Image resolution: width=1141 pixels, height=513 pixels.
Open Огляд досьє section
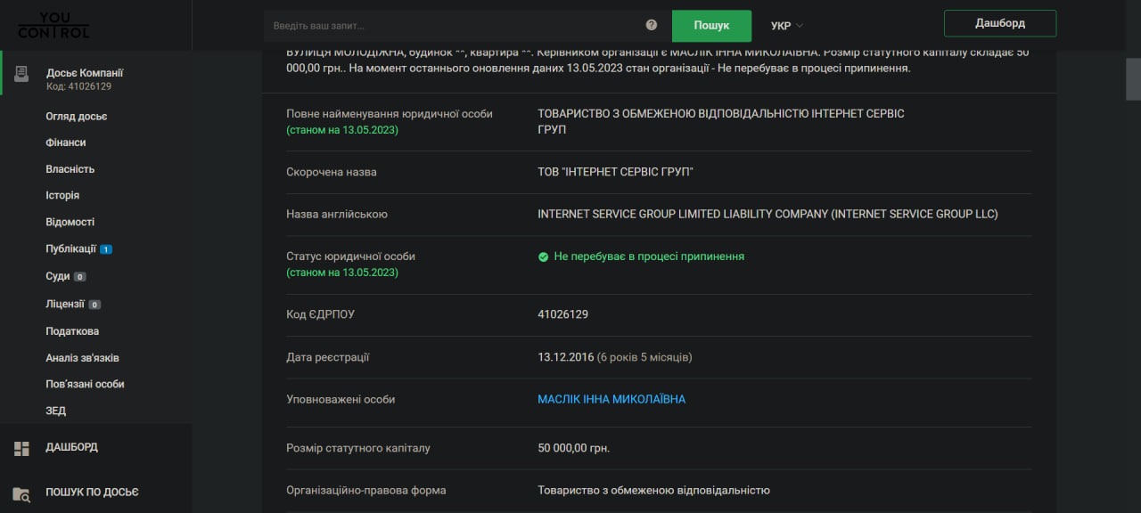(77, 117)
